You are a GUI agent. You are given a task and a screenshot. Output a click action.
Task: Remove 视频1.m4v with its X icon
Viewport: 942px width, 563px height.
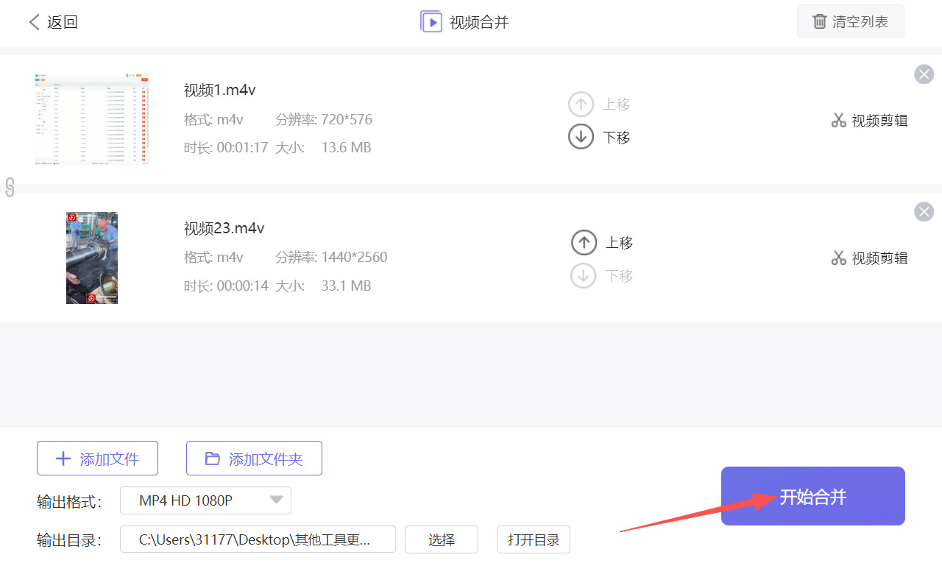924,74
